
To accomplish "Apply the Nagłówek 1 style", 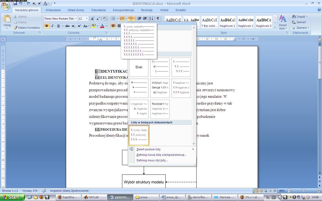I will click(227, 22).
